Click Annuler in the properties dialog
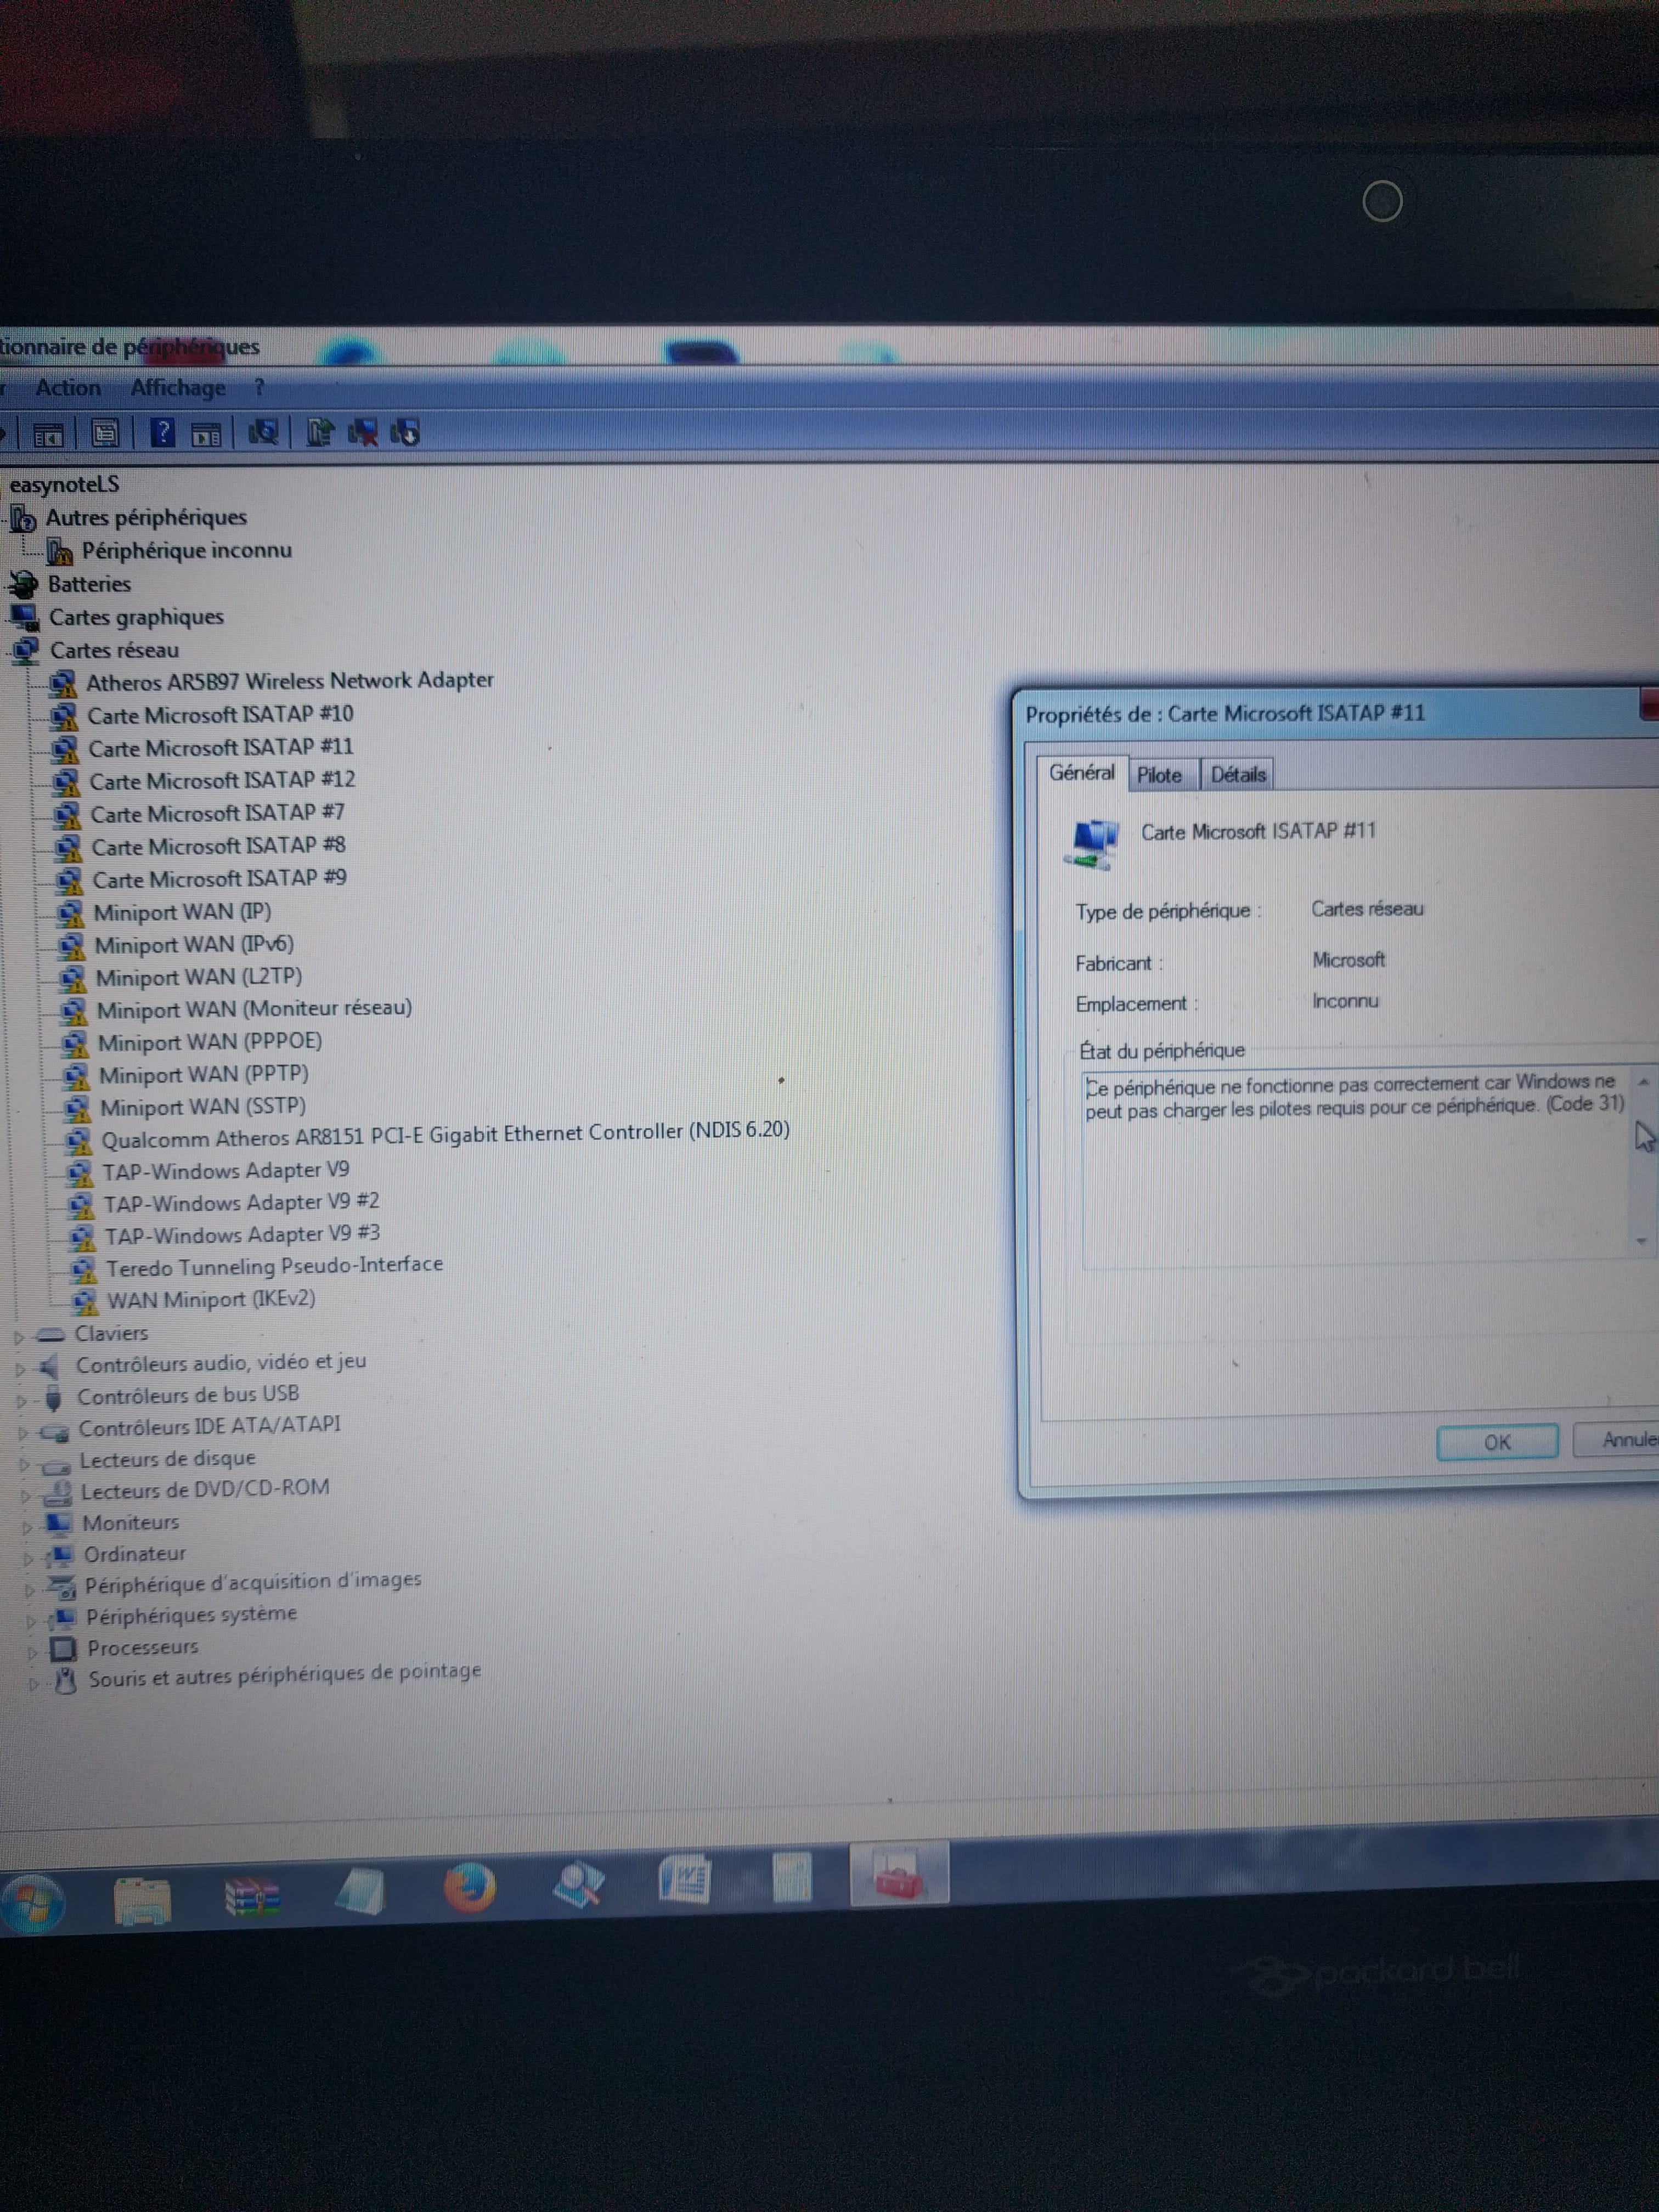1659x2212 pixels. pos(1616,1439)
